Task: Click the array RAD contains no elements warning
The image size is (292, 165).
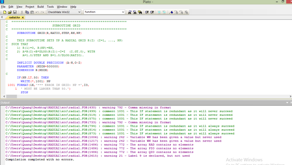Action: point(99,145)
